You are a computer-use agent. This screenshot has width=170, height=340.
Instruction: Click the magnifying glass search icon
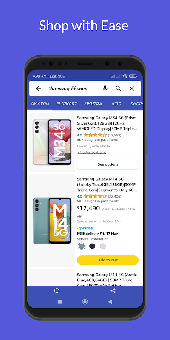[x=118, y=88]
